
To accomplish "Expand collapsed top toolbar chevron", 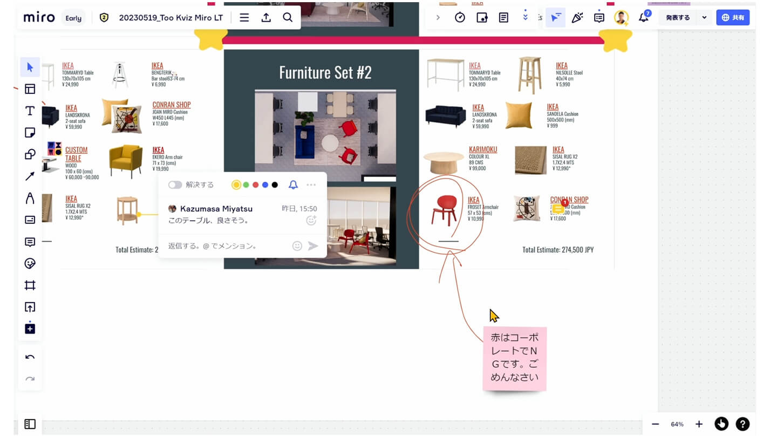I will coord(438,17).
